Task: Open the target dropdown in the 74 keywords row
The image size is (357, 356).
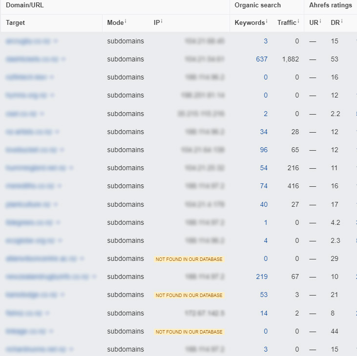Action: (x=58, y=186)
